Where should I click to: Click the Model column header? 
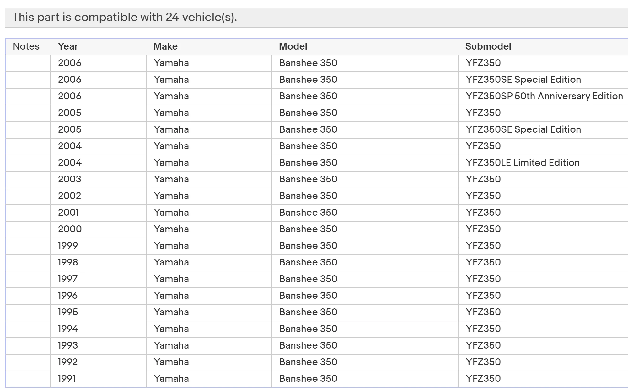(293, 46)
